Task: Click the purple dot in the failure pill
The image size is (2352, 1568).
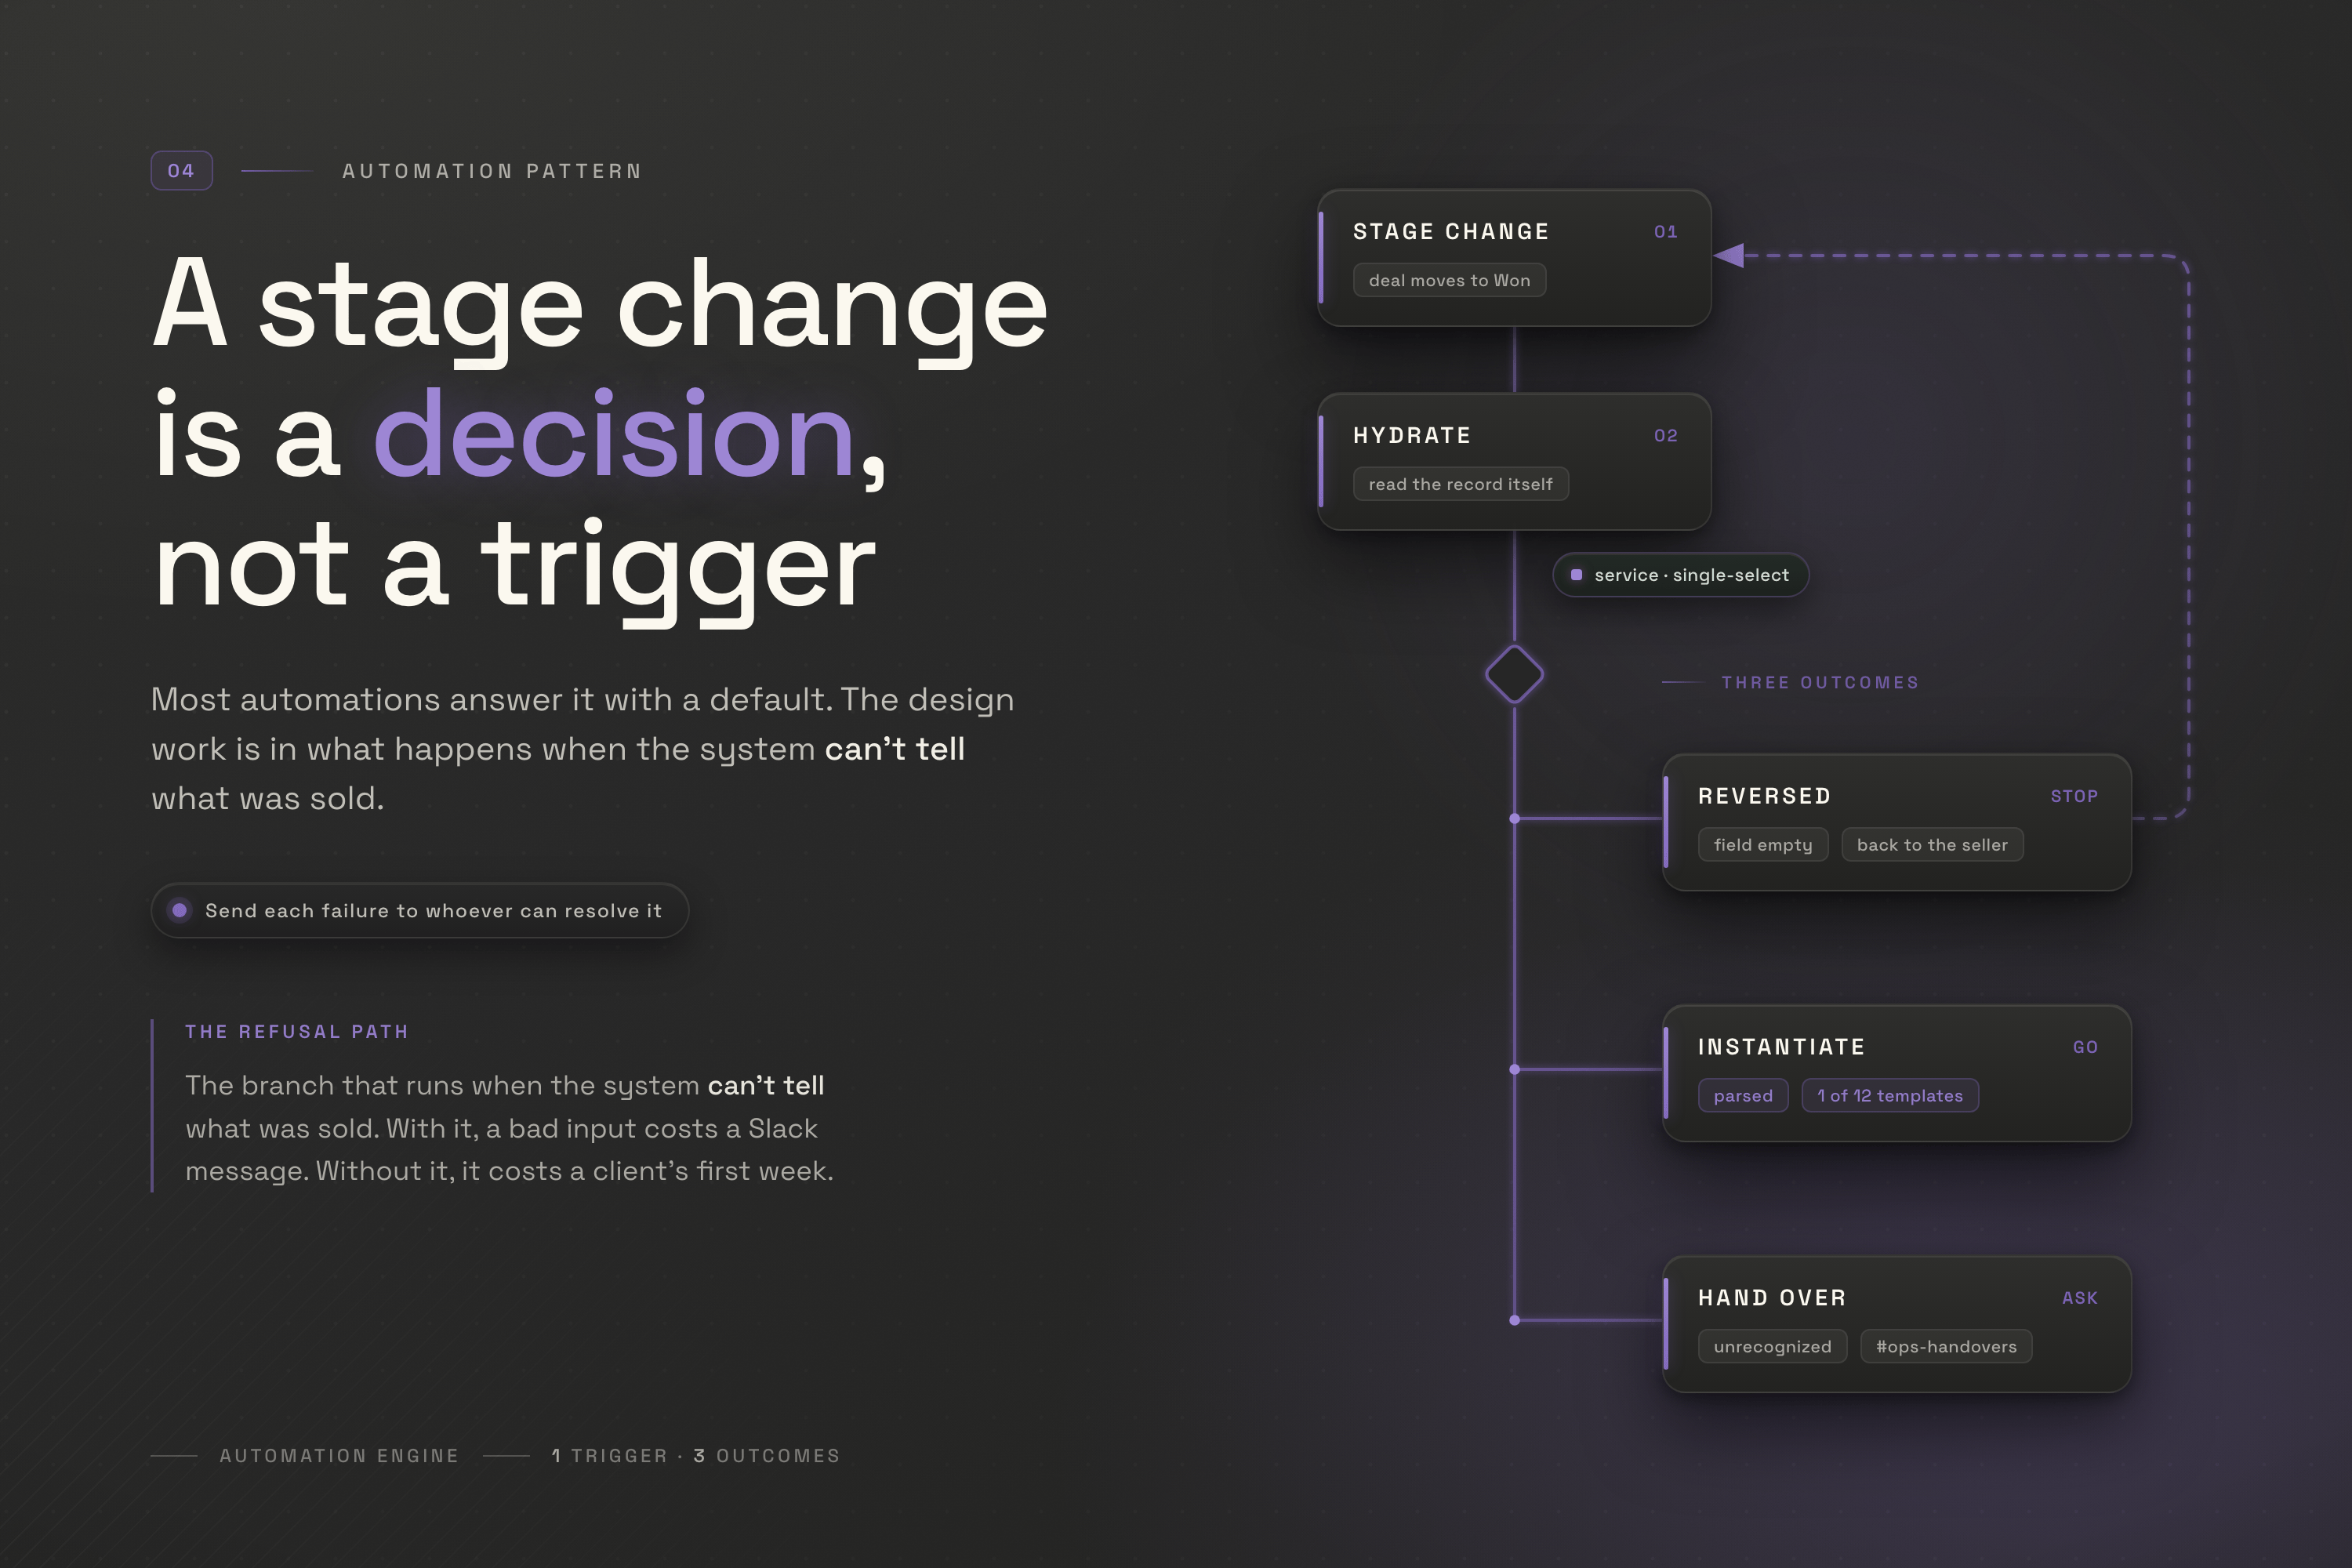Action: (x=180, y=910)
